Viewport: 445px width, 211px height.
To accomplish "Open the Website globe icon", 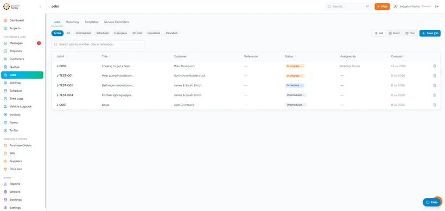I will 5,191.
